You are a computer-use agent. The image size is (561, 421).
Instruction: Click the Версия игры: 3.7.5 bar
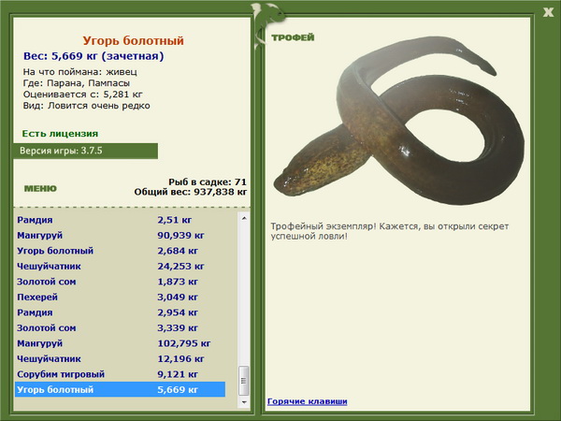coord(85,151)
